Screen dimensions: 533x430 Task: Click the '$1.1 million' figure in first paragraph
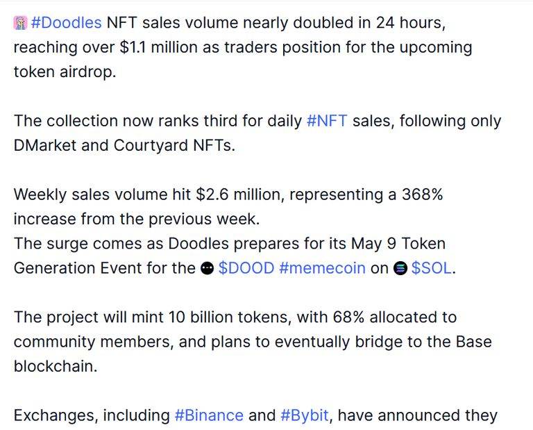coord(158,47)
